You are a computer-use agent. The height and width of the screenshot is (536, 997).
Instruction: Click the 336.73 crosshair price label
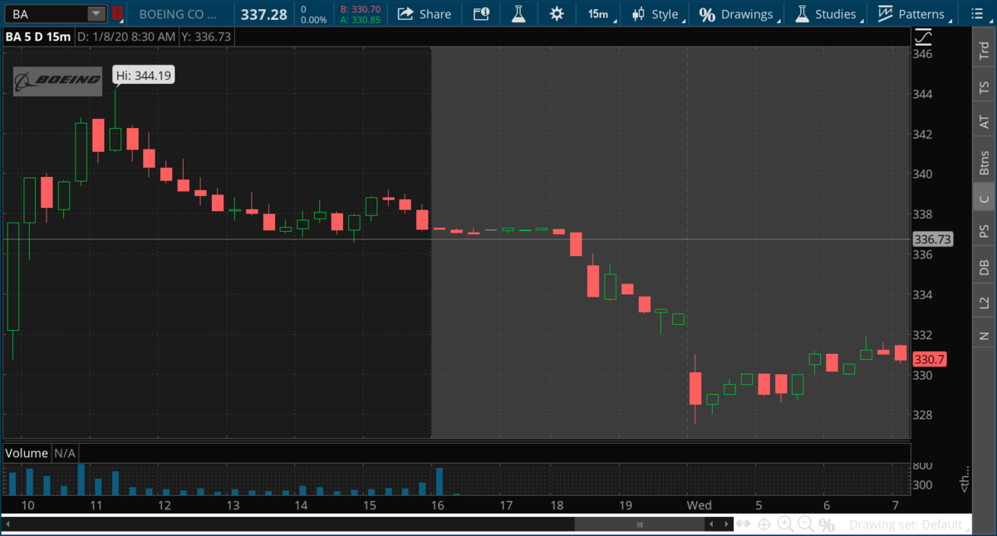931,239
